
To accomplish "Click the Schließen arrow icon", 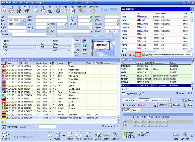I will [x=93, y=11].
